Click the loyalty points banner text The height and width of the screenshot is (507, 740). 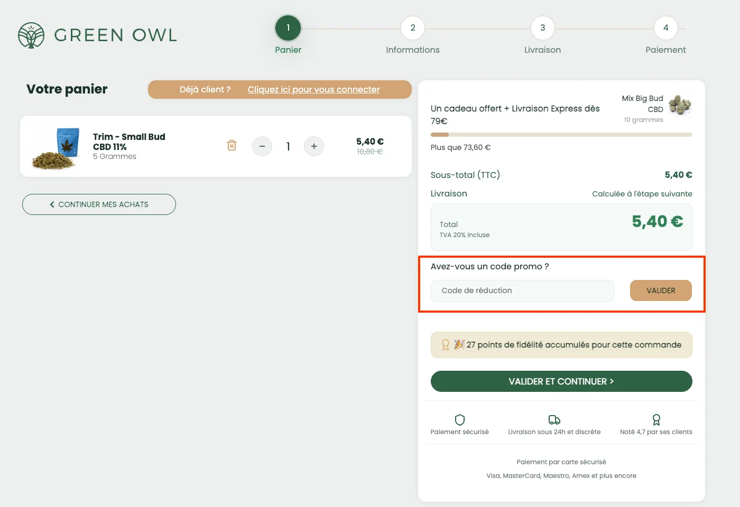coord(574,345)
